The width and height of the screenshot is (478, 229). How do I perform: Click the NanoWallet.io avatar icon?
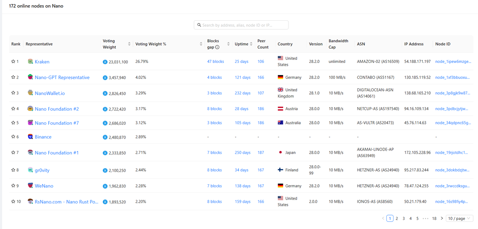pyautogui.click(x=30, y=93)
